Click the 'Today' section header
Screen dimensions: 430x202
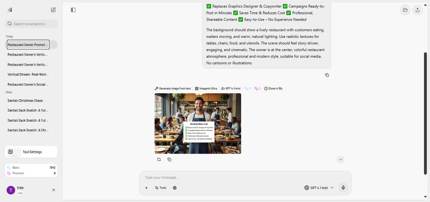9,37
